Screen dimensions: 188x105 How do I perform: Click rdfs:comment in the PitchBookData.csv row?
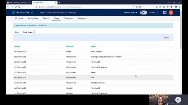71,83
